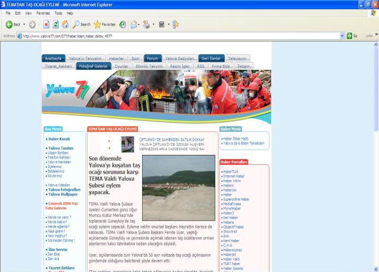Open Favorites via the star icon
The height and width of the screenshot is (272, 379).
click(97, 24)
